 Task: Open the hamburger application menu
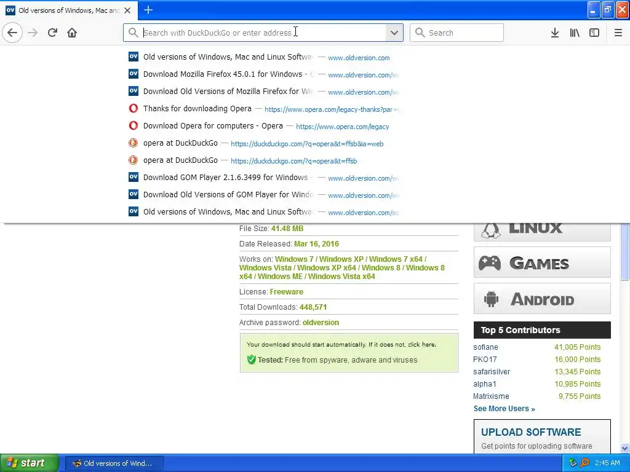[618, 33]
